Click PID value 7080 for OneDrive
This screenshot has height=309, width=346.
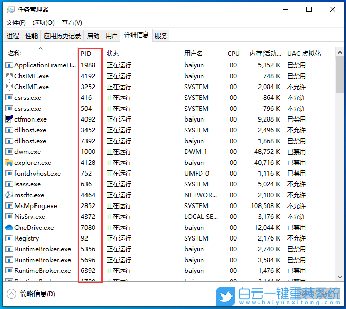point(88,227)
